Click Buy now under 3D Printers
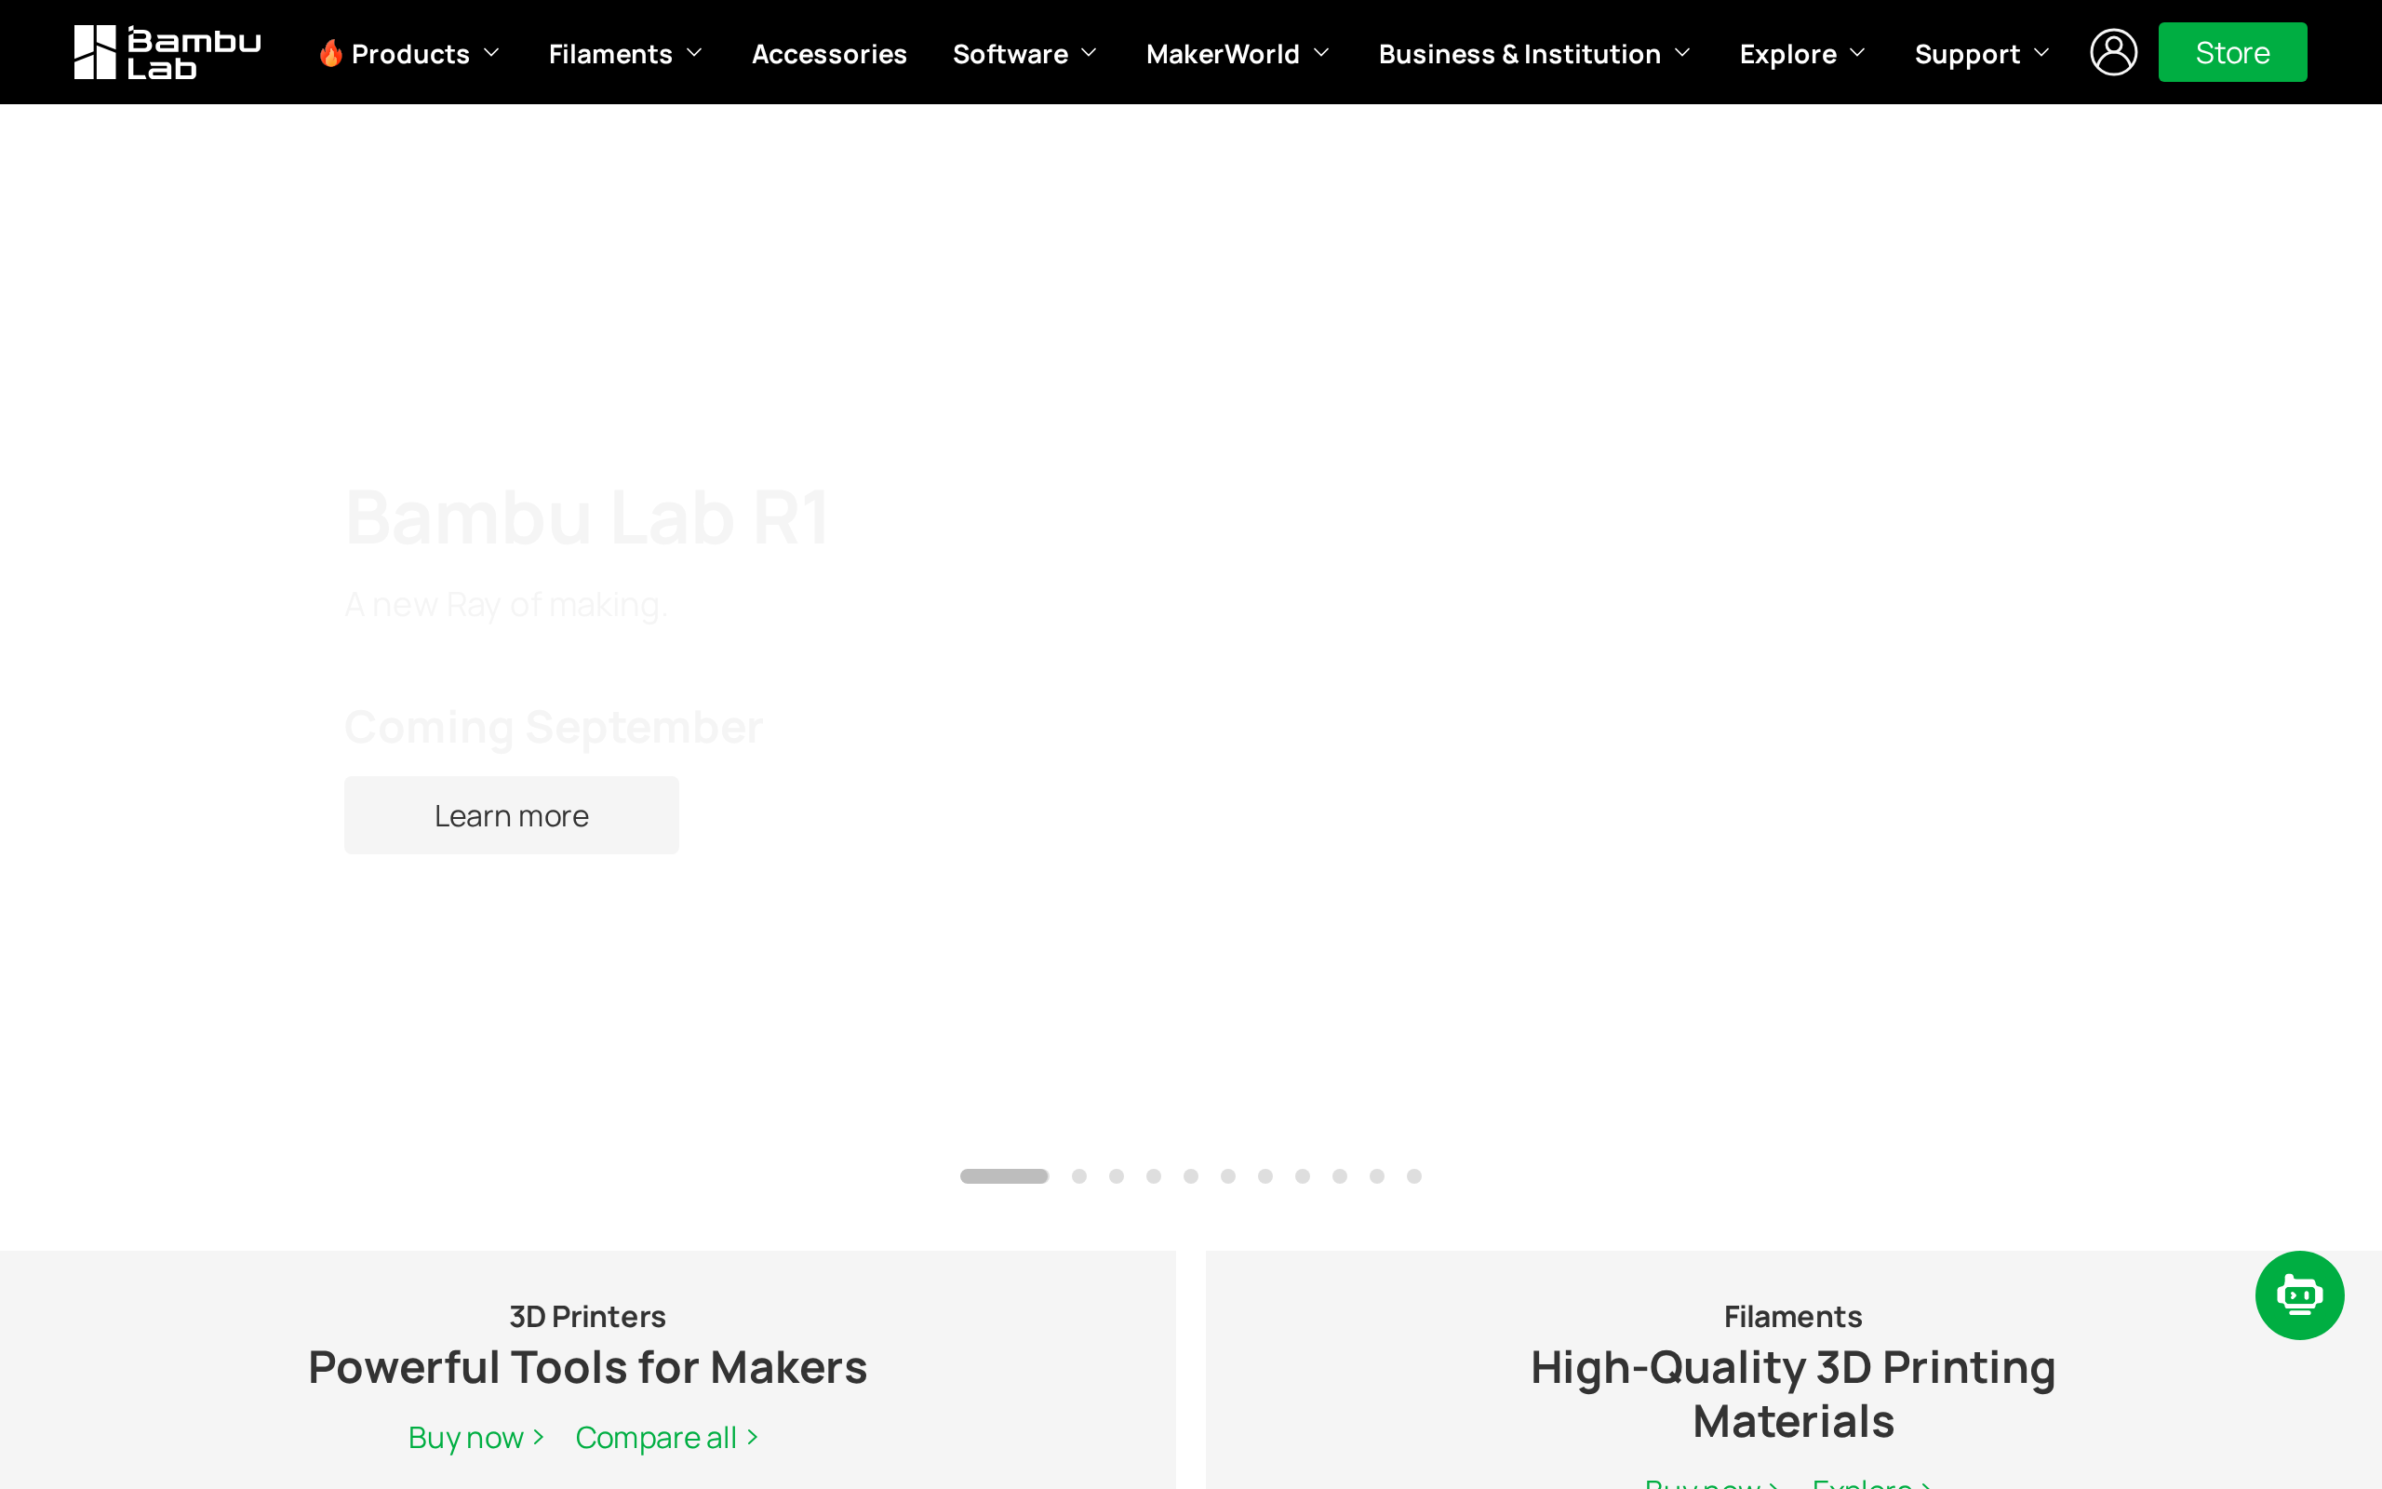2382x1489 pixels. tap(476, 1437)
